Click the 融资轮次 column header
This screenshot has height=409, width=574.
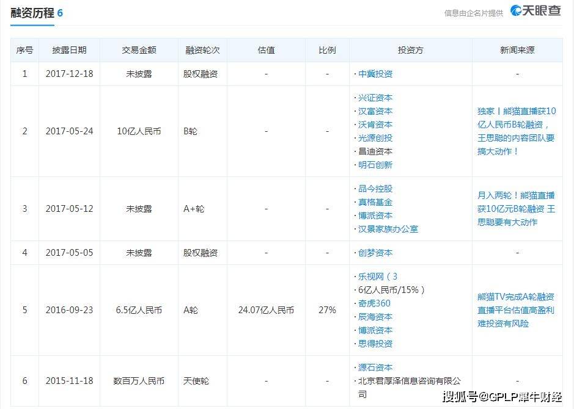tap(202, 50)
